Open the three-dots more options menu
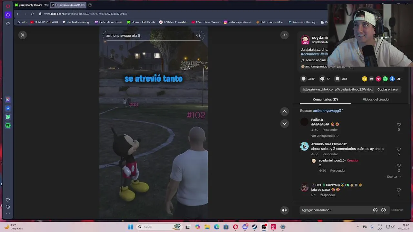This screenshot has height=232, width=413. click(x=285, y=35)
